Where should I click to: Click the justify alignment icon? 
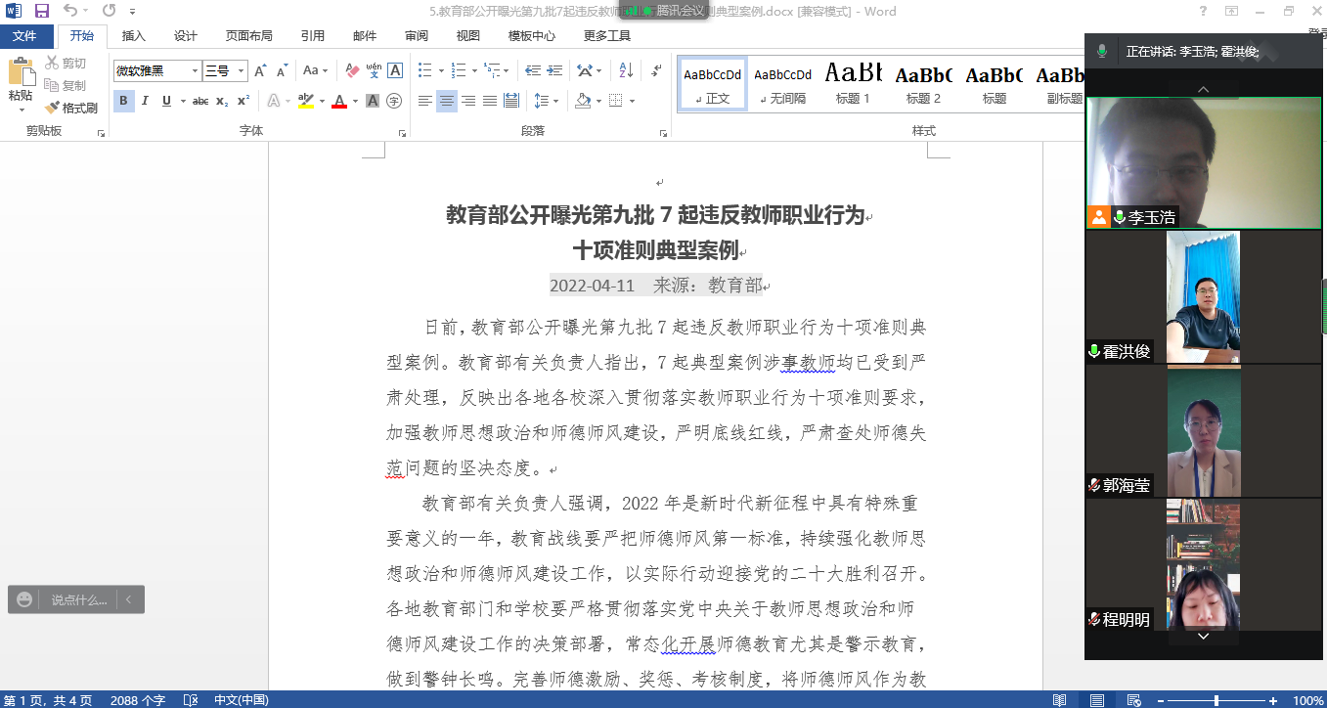[x=489, y=101]
